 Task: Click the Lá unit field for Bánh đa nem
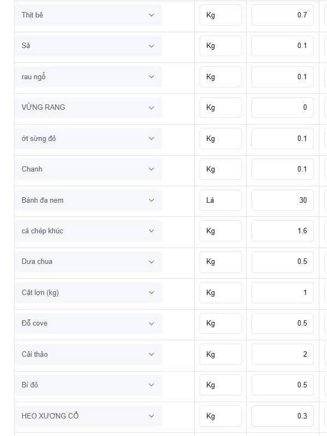pyautogui.click(x=220, y=200)
